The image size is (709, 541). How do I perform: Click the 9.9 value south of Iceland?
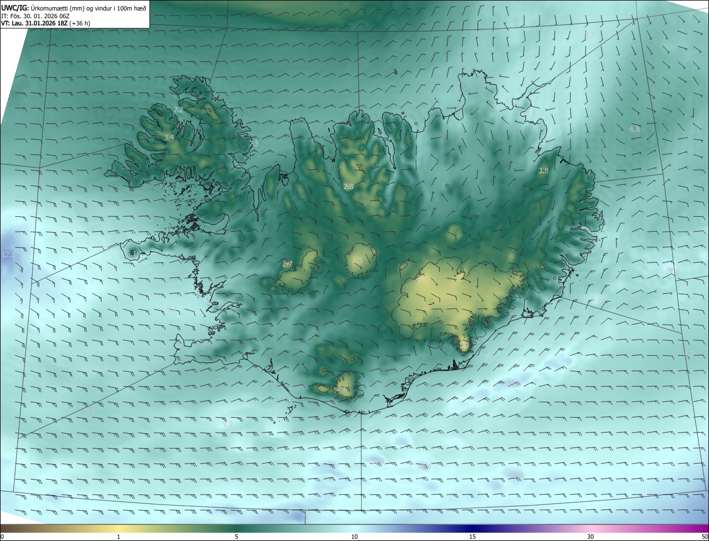point(228,424)
